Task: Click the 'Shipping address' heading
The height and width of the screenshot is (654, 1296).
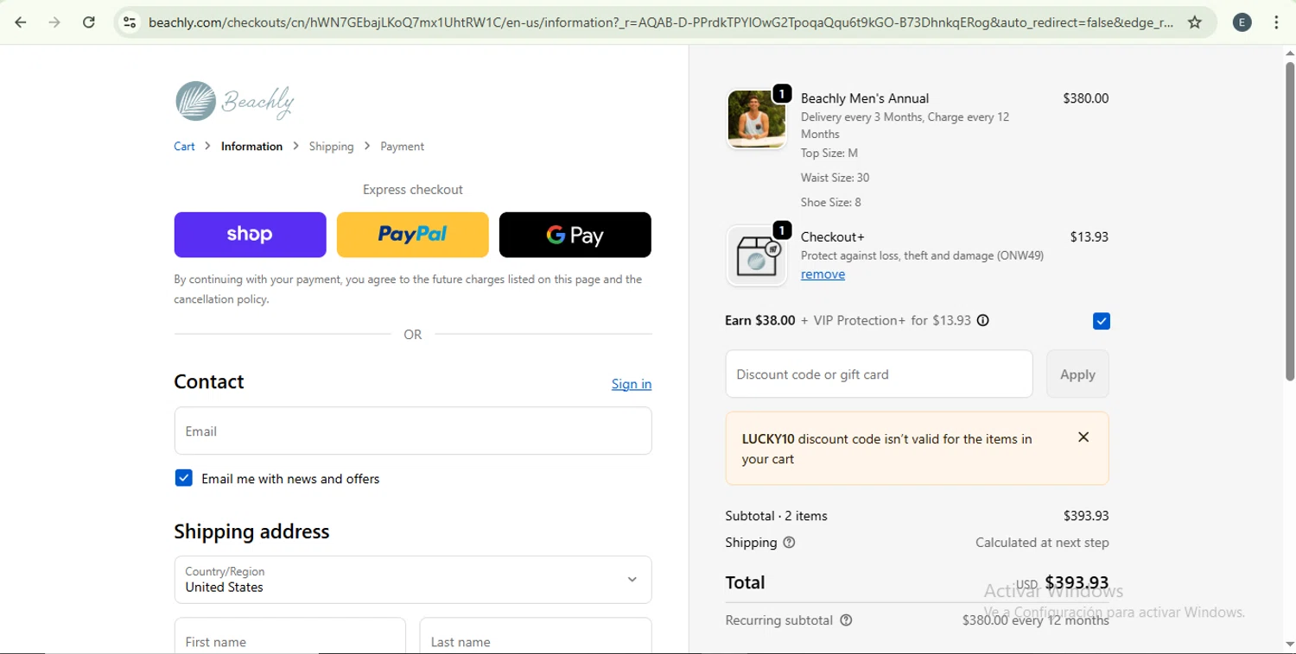Action: click(251, 531)
